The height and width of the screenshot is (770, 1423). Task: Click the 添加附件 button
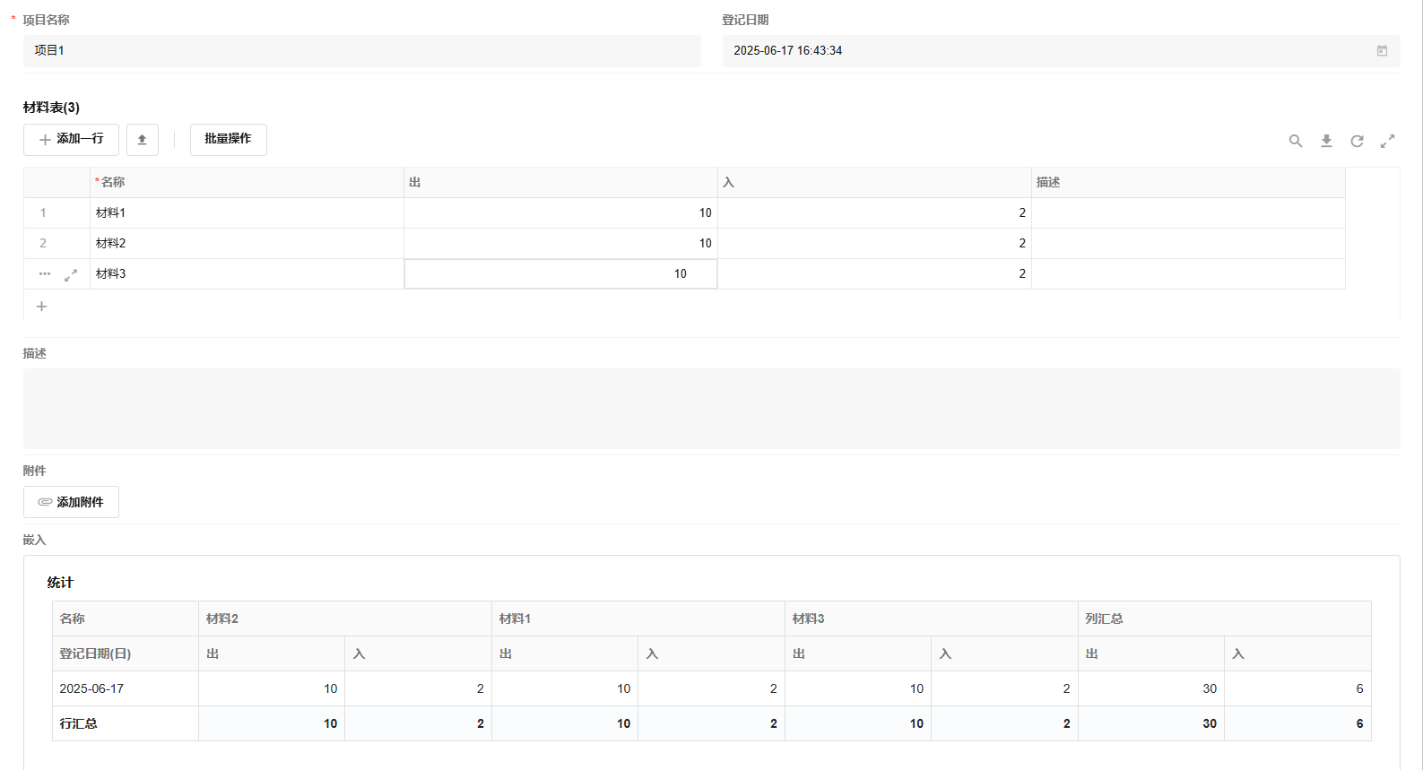[71, 502]
